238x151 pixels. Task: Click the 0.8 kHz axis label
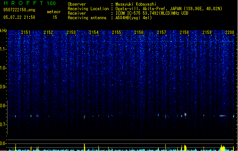pyautogui.click(x=3, y=106)
